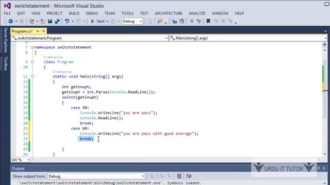Viewport: 330px width, 185px height.
Task: Click the Previous Bookmark icon
Action: pos(216,21)
